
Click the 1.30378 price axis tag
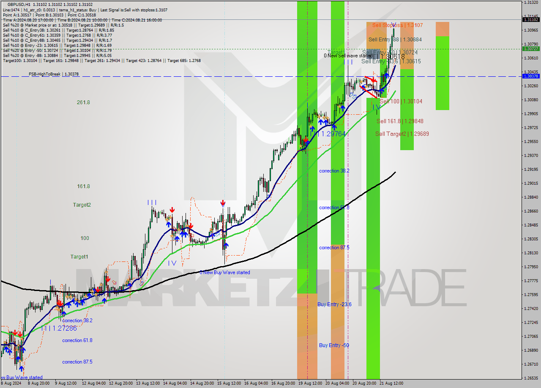coord(531,76)
